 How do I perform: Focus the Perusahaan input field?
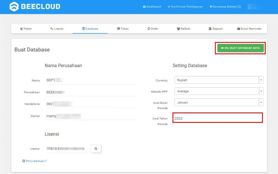pyautogui.click(x=91, y=92)
